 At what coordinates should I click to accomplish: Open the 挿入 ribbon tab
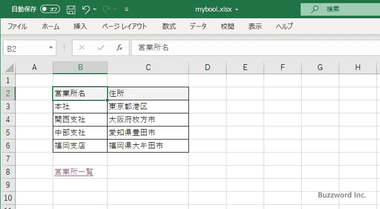click(x=80, y=26)
